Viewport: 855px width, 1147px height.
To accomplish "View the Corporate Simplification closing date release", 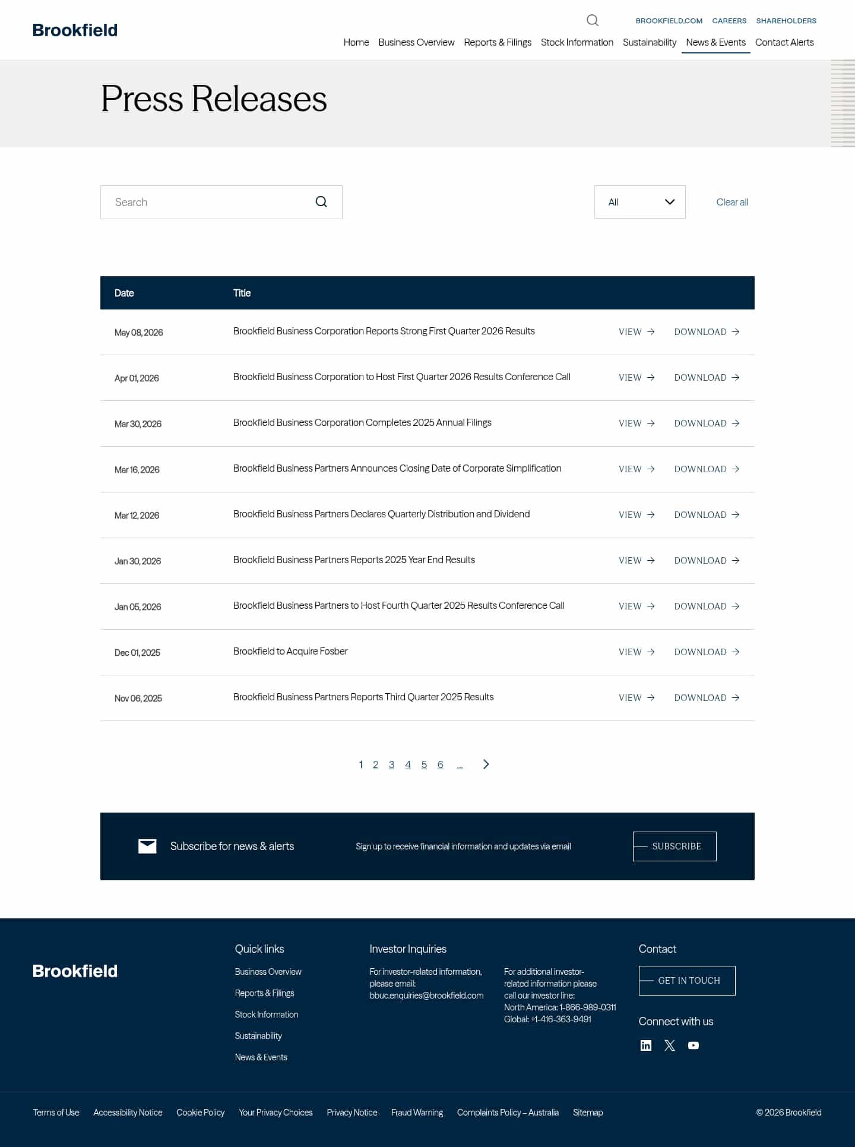I will coord(636,469).
